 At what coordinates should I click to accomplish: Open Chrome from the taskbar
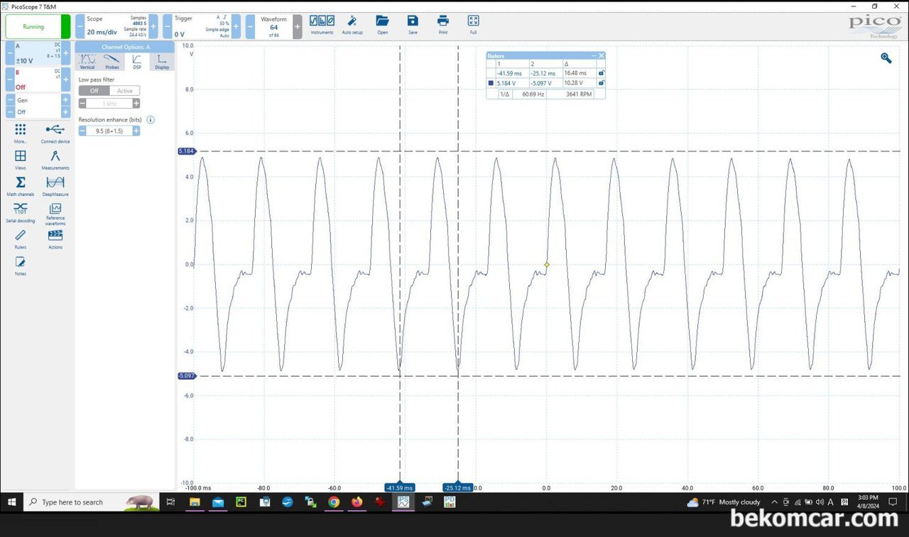tap(334, 502)
